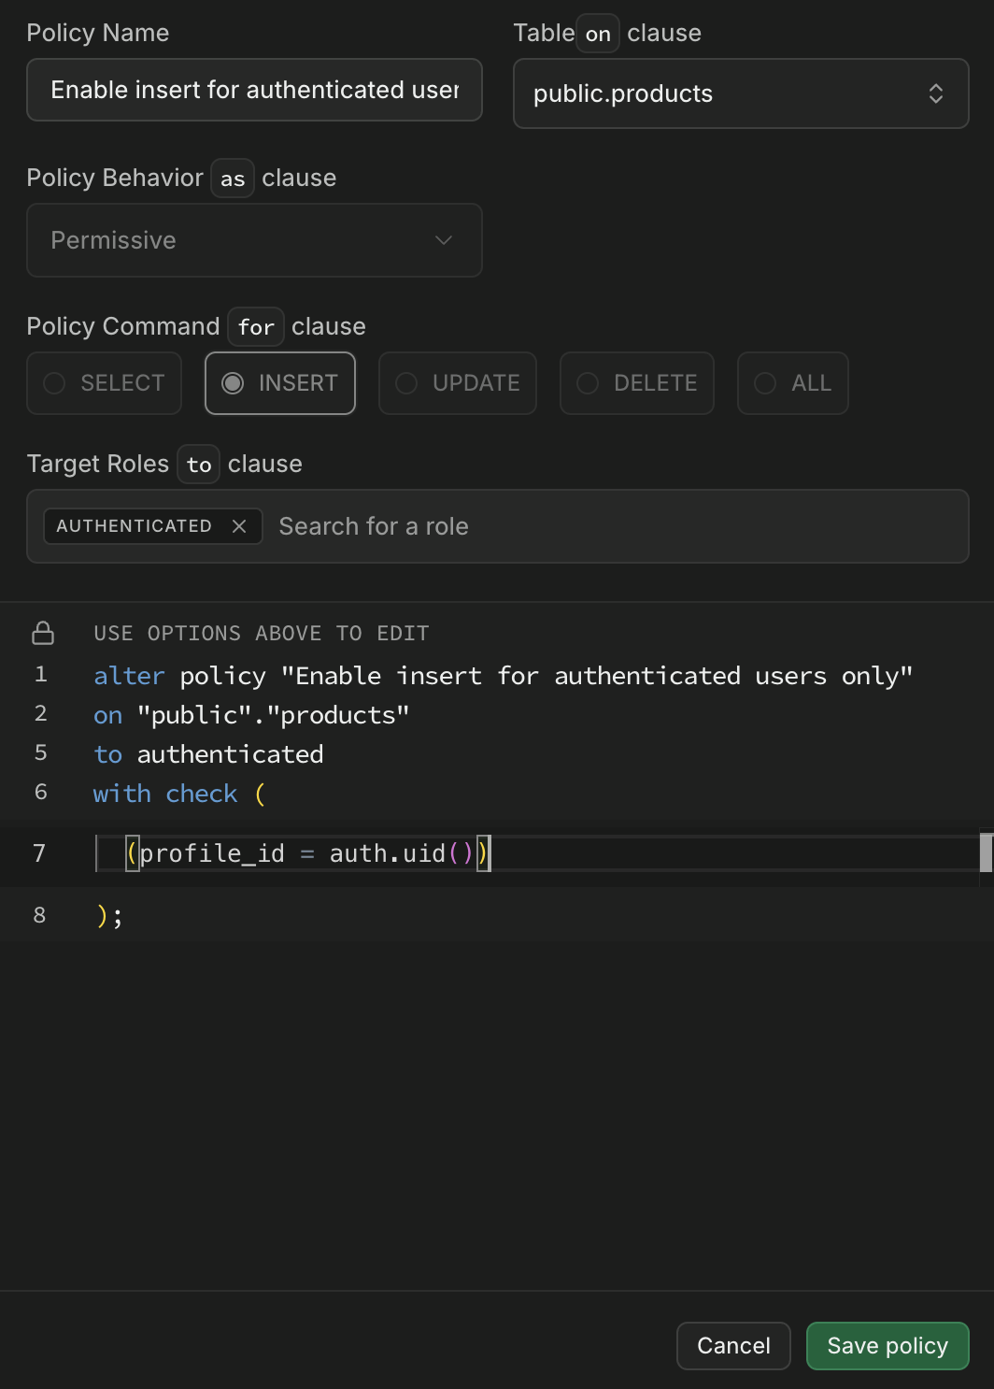Click the alter policy line in editor
This screenshot has width=994, height=1389.
coord(503,675)
